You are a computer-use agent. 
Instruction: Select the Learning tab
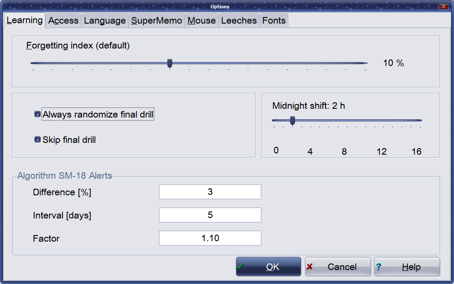(x=24, y=20)
